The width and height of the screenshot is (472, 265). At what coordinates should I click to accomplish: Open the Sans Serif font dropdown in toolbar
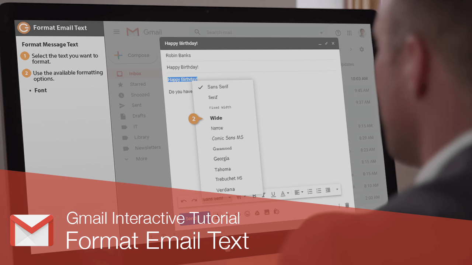[x=217, y=198]
